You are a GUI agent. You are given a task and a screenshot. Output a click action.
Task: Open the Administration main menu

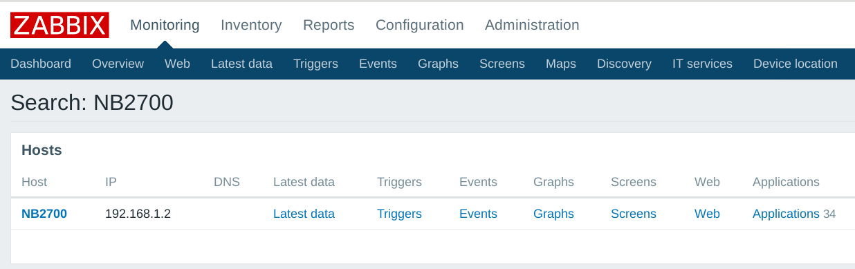[x=532, y=26]
